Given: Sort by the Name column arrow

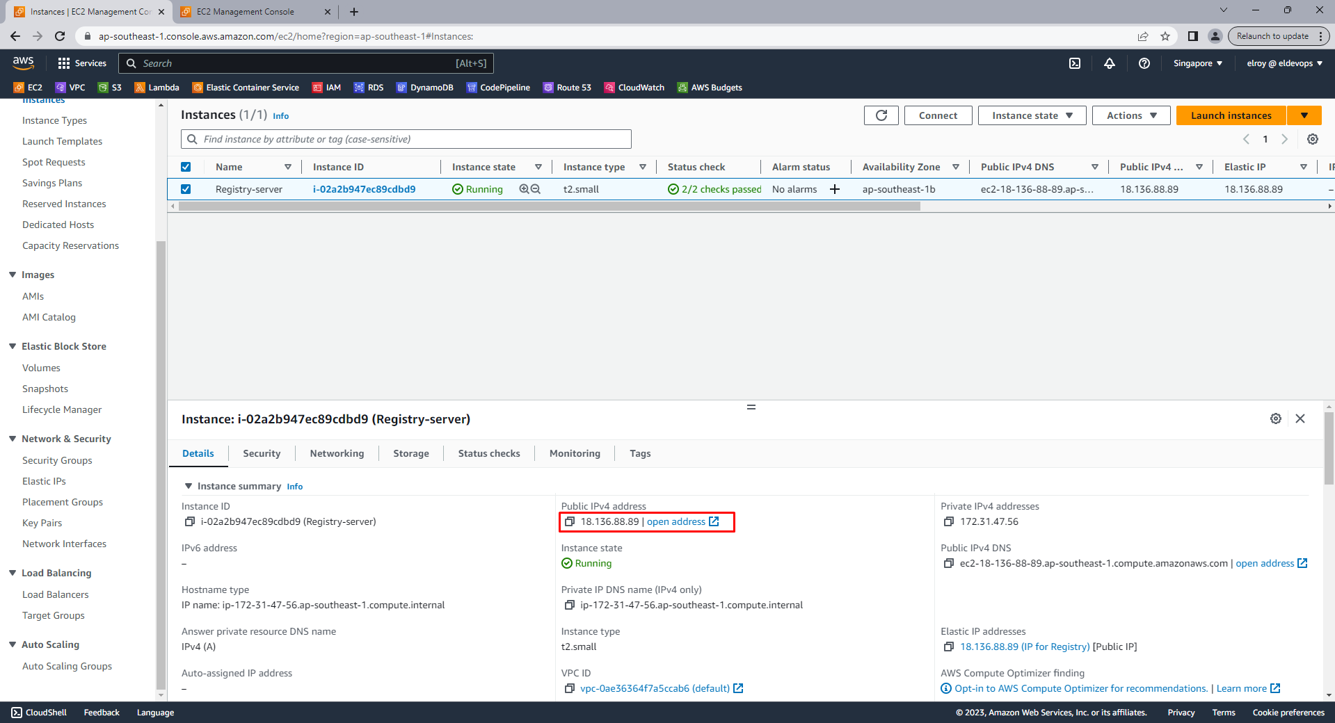Looking at the screenshot, I should pyautogui.click(x=288, y=167).
